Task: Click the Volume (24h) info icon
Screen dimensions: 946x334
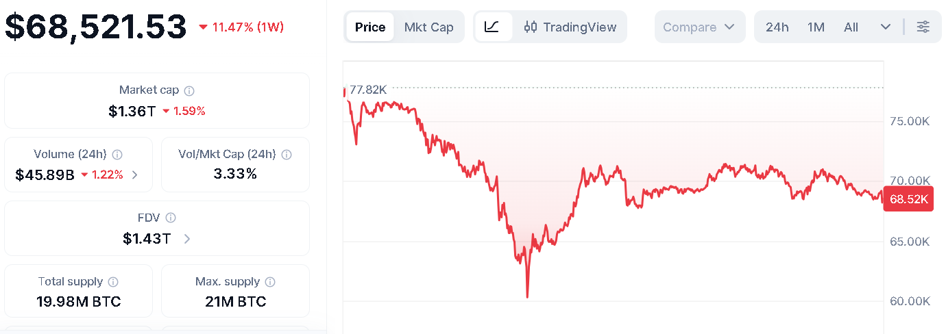Action: [x=117, y=155]
